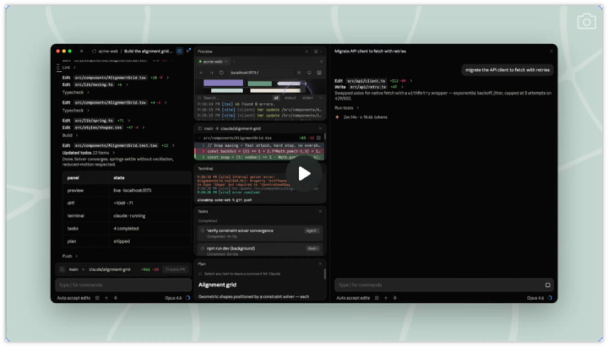Image resolution: width=608 pixels, height=347 pixels.
Task: Close the Plan panel
Action: [320, 264]
